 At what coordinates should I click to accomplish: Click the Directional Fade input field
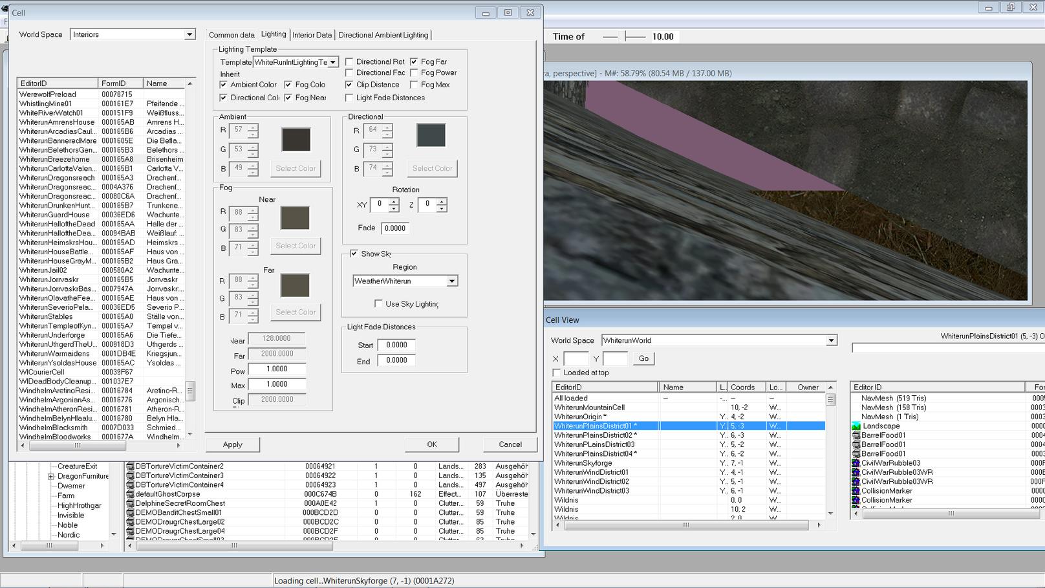(394, 228)
